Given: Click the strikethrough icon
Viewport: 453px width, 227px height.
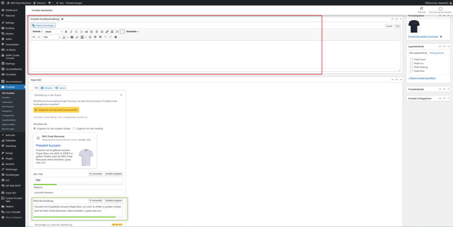Looking at the screenshot, I should (x=34, y=37).
